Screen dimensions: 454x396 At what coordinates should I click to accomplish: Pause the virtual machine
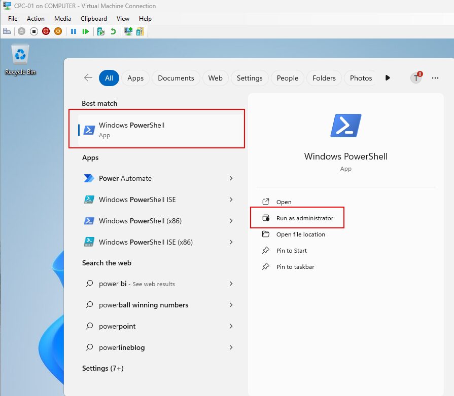click(74, 31)
